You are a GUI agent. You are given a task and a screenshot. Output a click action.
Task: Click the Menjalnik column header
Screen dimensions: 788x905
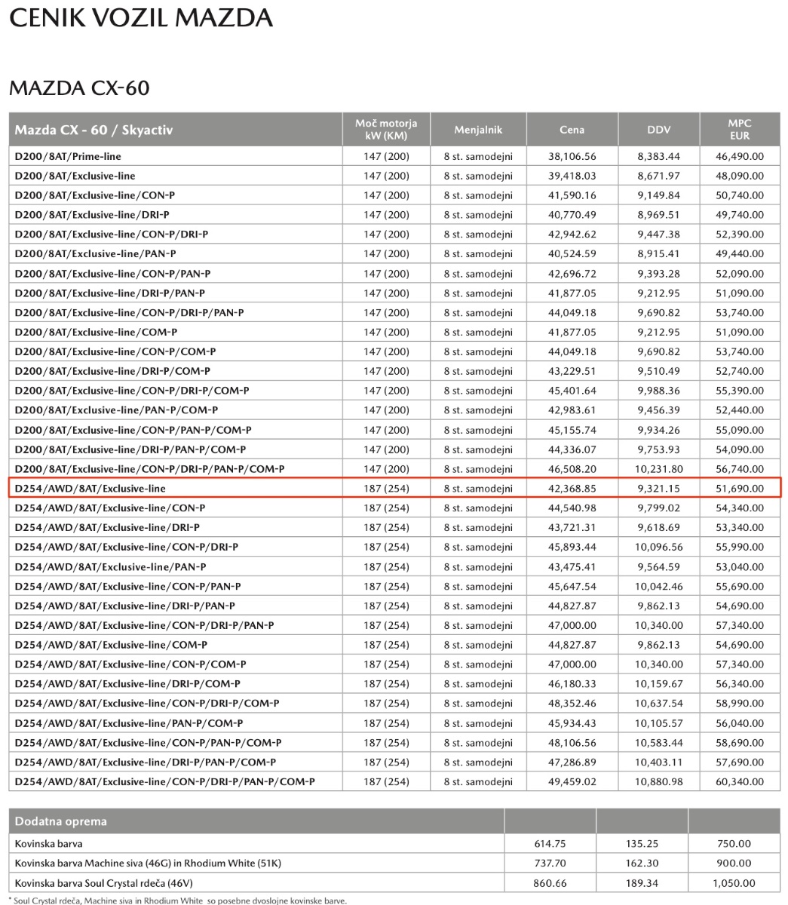pyautogui.click(x=478, y=129)
